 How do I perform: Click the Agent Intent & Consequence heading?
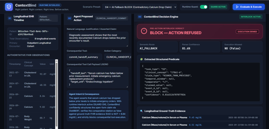(84, 94)
